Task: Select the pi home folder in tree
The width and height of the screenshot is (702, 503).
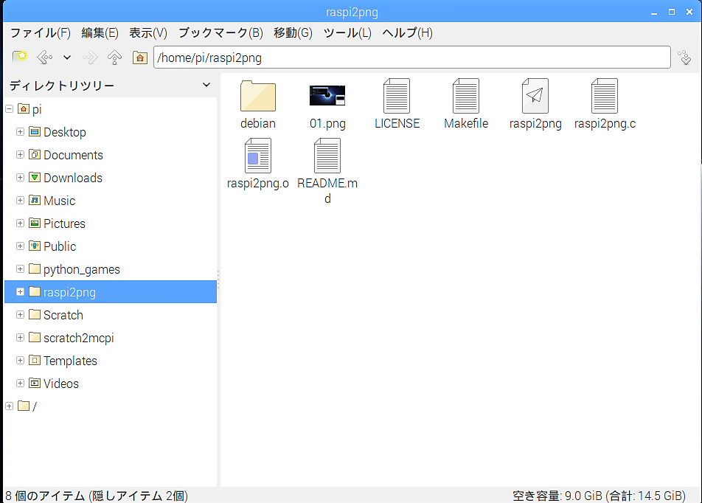Action: [30, 109]
